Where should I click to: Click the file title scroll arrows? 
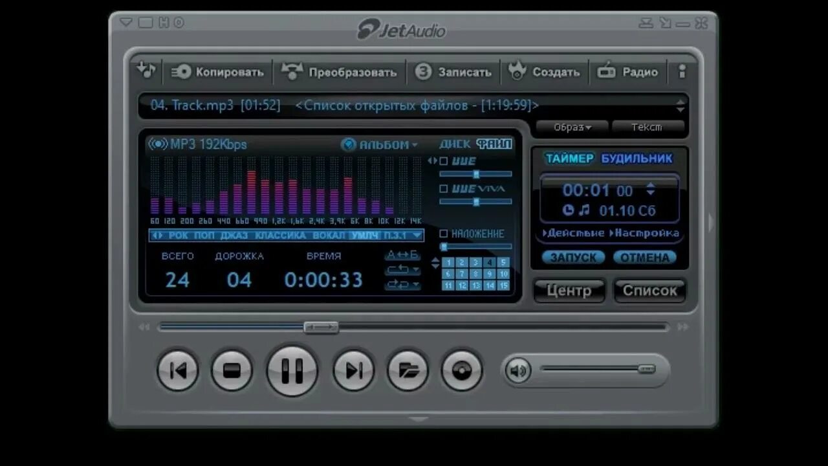pos(680,105)
